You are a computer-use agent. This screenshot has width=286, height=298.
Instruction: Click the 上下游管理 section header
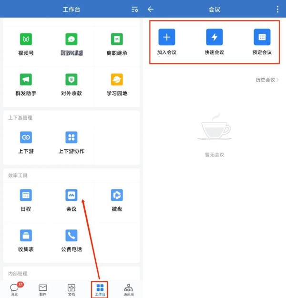coord(20,118)
